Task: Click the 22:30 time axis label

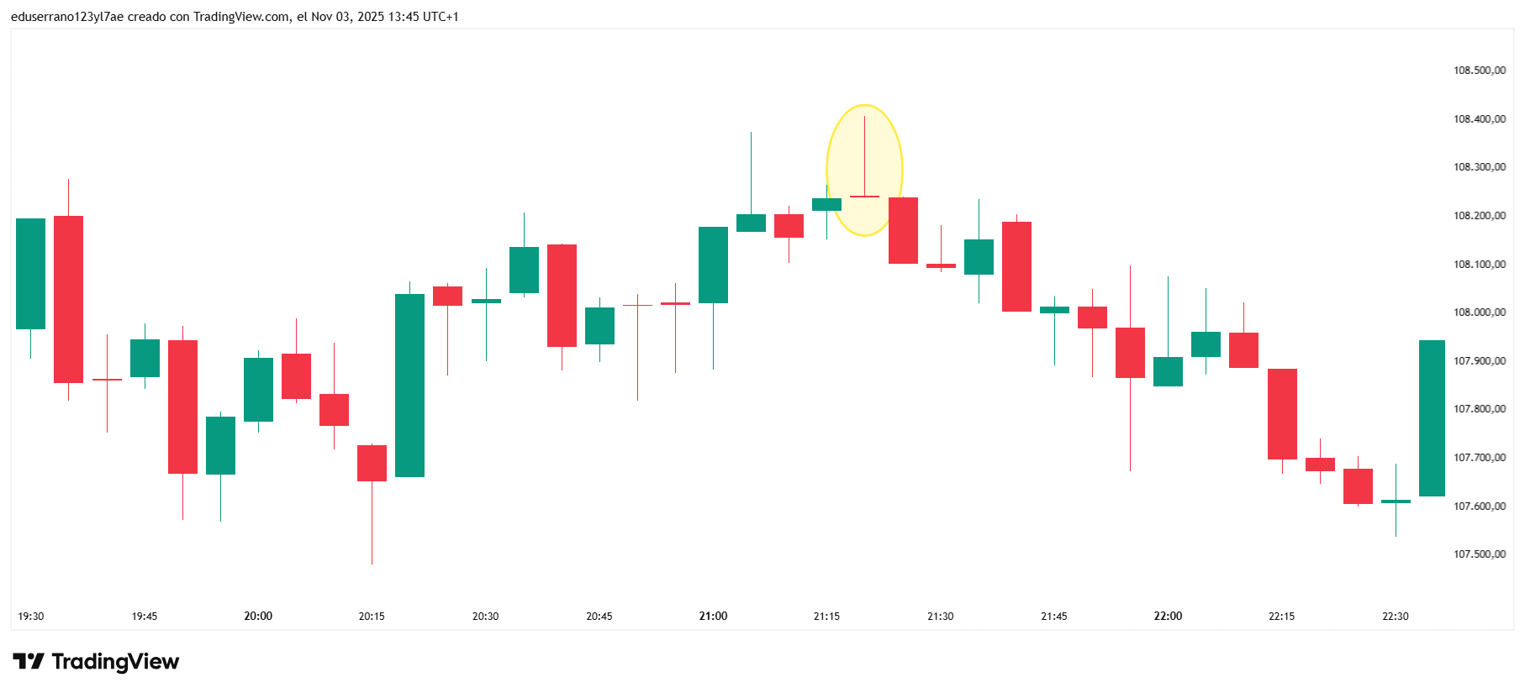Action: coord(1396,617)
